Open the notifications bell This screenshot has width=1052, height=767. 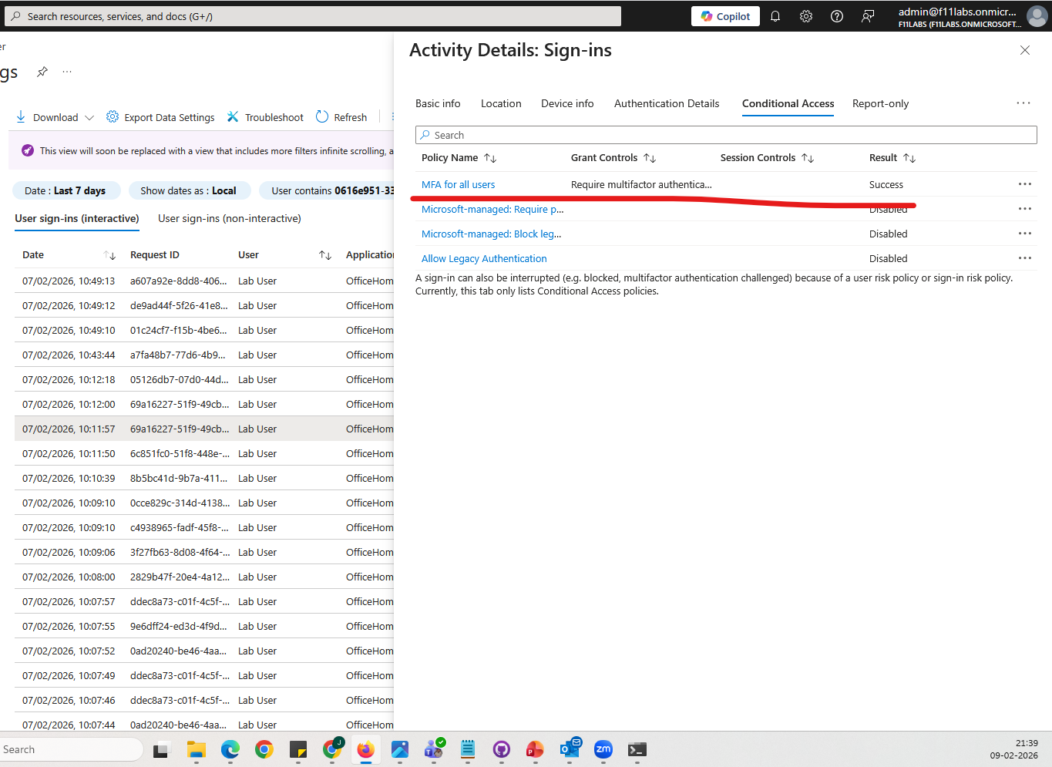(775, 15)
